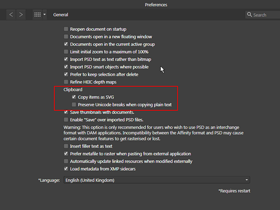The width and height of the screenshot is (280, 210).
Task: Click the PSD interchange warning text
Action: (x=153, y=133)
